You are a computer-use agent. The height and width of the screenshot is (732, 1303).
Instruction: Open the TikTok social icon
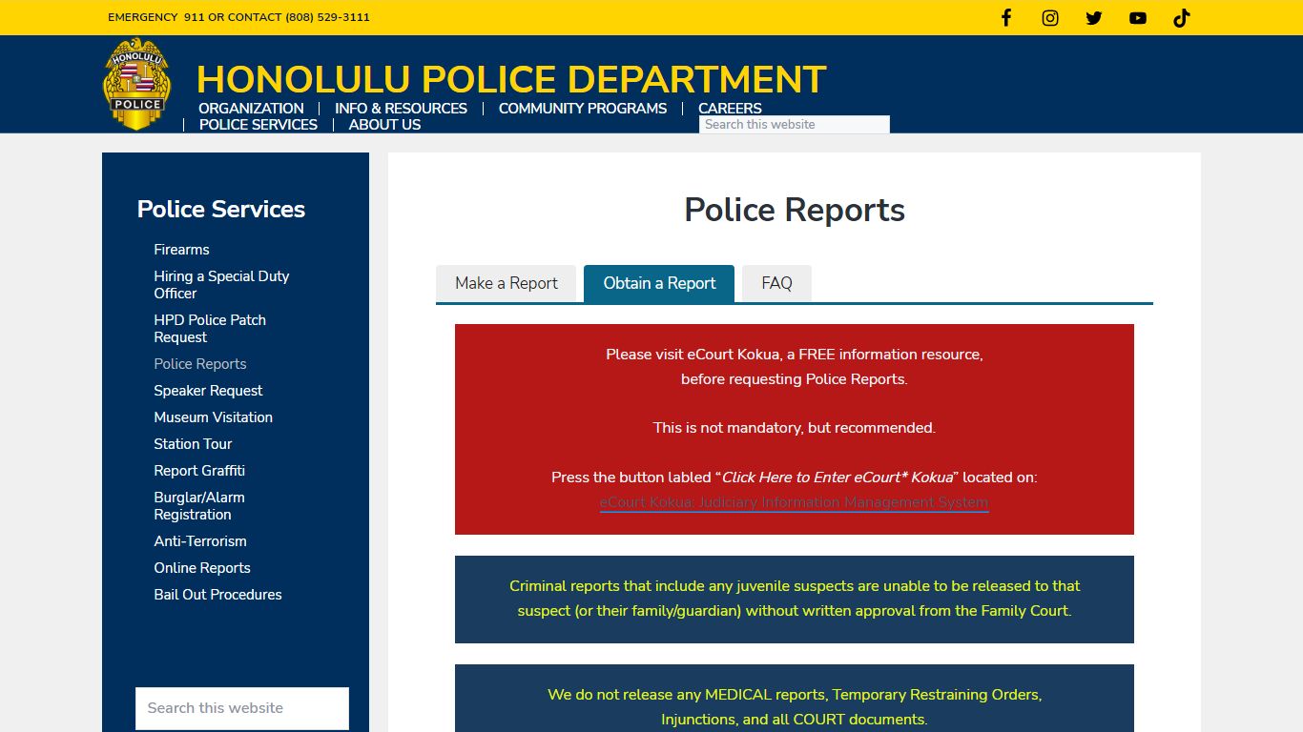coord(1182,18)
